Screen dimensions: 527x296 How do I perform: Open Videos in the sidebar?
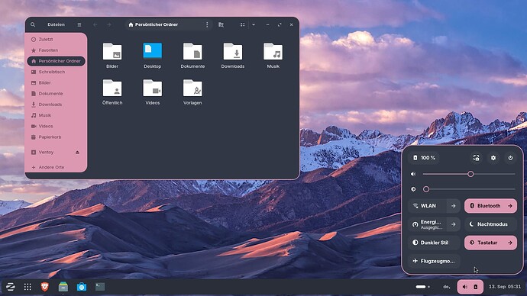(56, 126)
